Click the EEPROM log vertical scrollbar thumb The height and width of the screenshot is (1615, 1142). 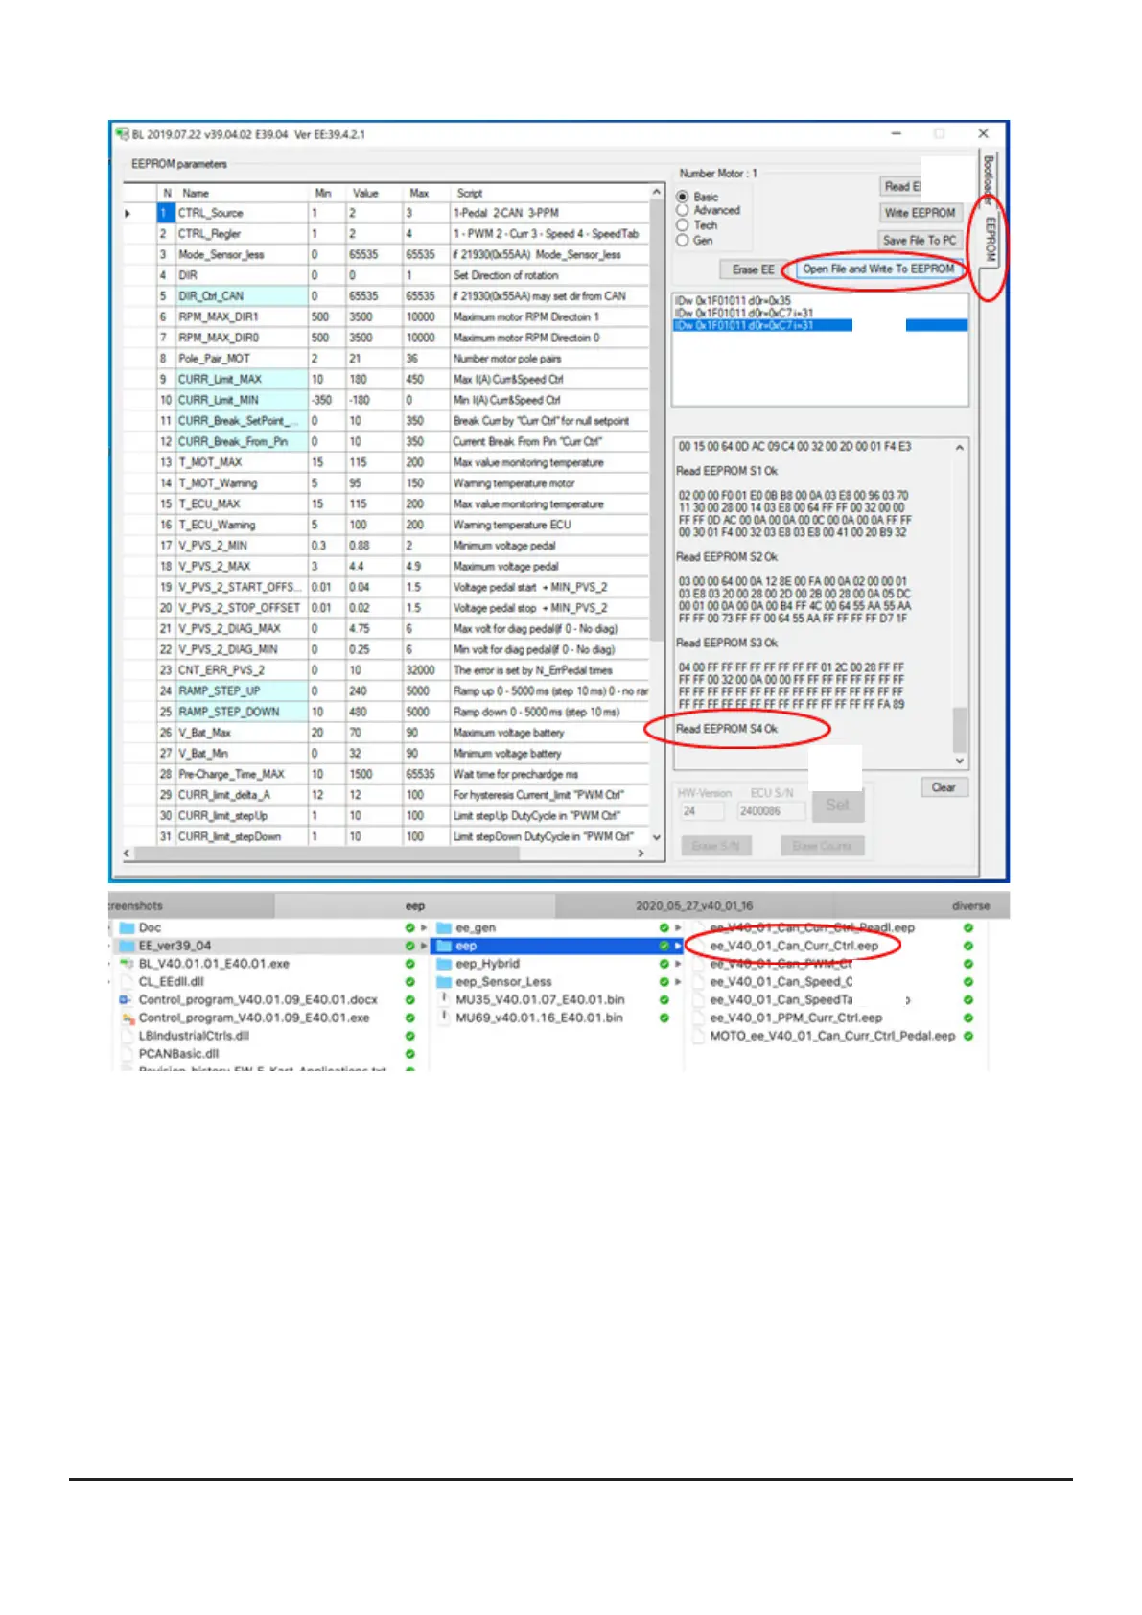960,731
